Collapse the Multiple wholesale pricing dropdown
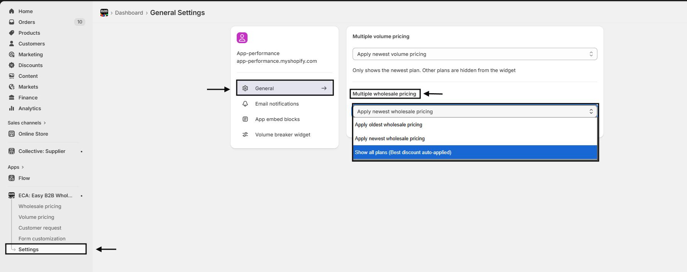 pyautogui.click(x=474, y=111)
